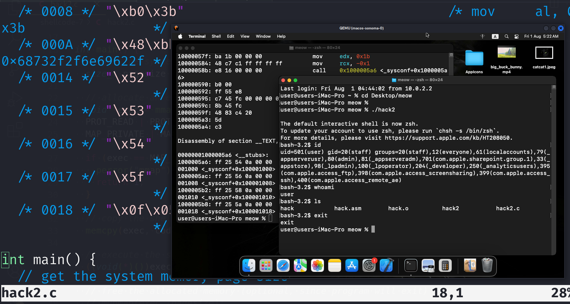Click the ./hack2 command line
The height and width of the screenshot is (304, 570).
[x=338, y=110]
